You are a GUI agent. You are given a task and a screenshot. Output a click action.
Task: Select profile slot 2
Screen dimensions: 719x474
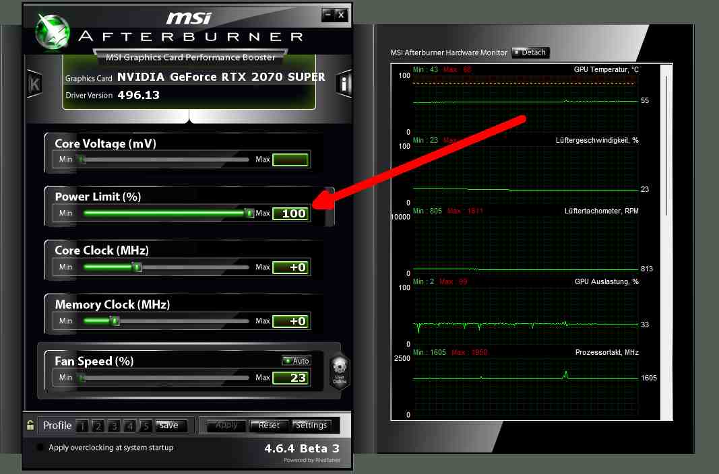point(98,426)
